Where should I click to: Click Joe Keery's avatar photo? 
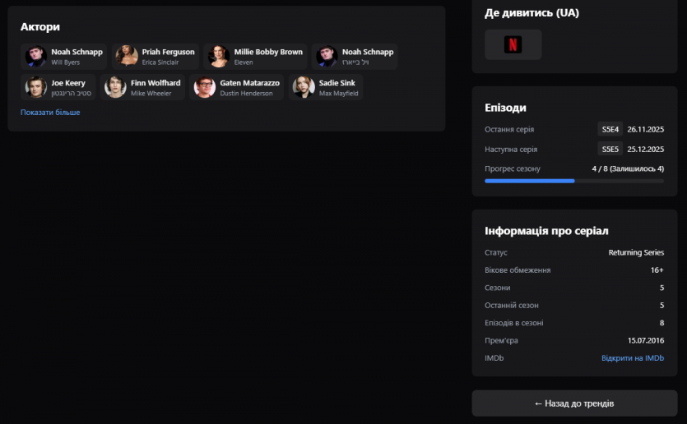(x=35, y=87)
